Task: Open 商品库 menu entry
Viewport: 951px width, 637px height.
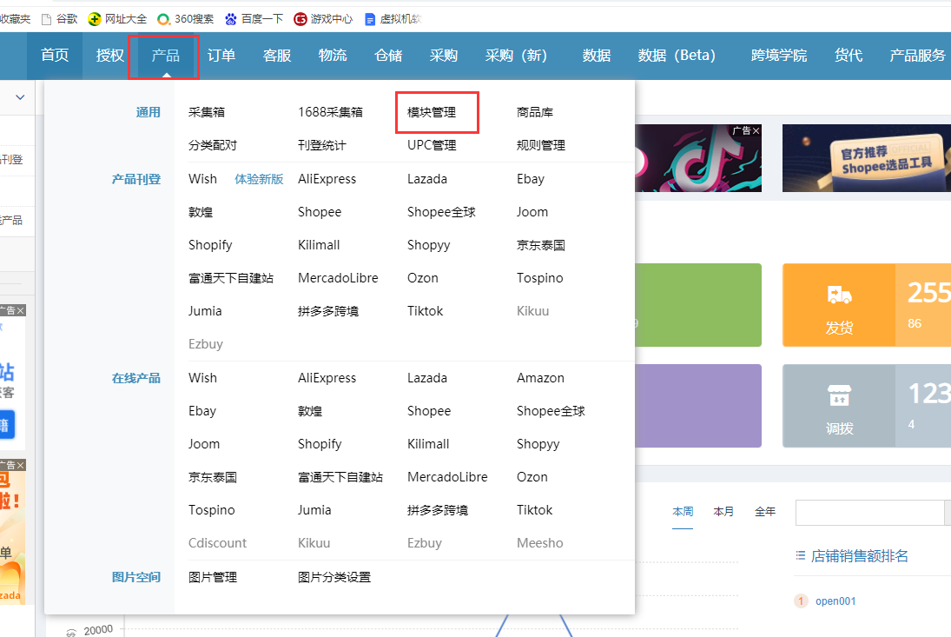Action: [x=534, y=112]
